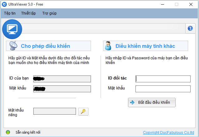This screenshot has height=137, width=199.
Task: Open the Tệp tin menu
Action: point(10,13)
